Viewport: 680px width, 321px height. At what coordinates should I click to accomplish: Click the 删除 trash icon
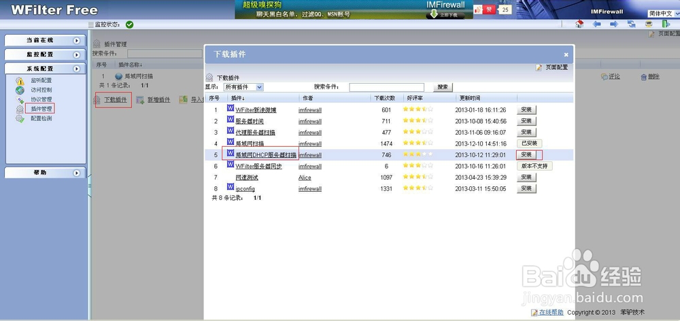click(643, 77)
